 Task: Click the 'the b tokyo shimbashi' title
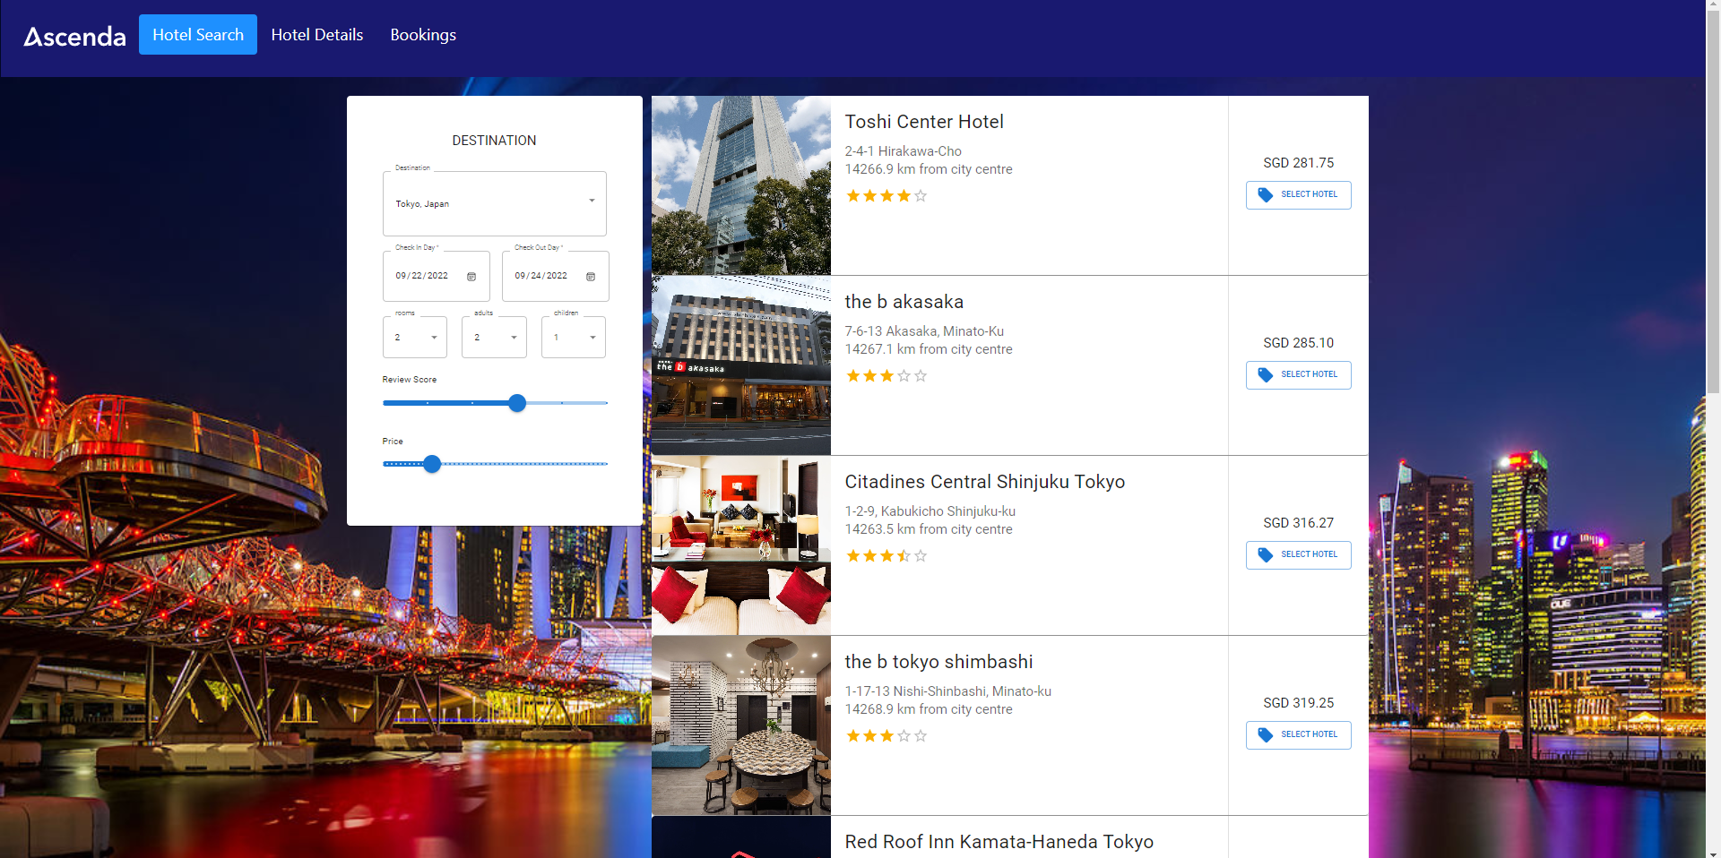938,662
